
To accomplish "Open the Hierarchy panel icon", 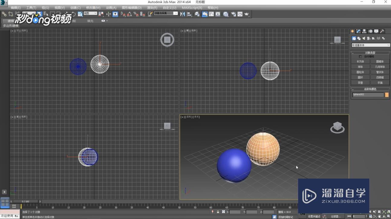I will coord(364,31).
